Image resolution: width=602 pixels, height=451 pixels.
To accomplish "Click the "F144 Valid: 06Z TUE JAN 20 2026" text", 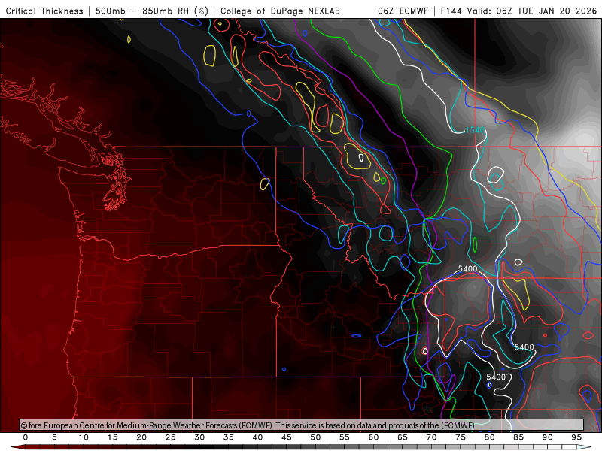I will coord(518,11).
